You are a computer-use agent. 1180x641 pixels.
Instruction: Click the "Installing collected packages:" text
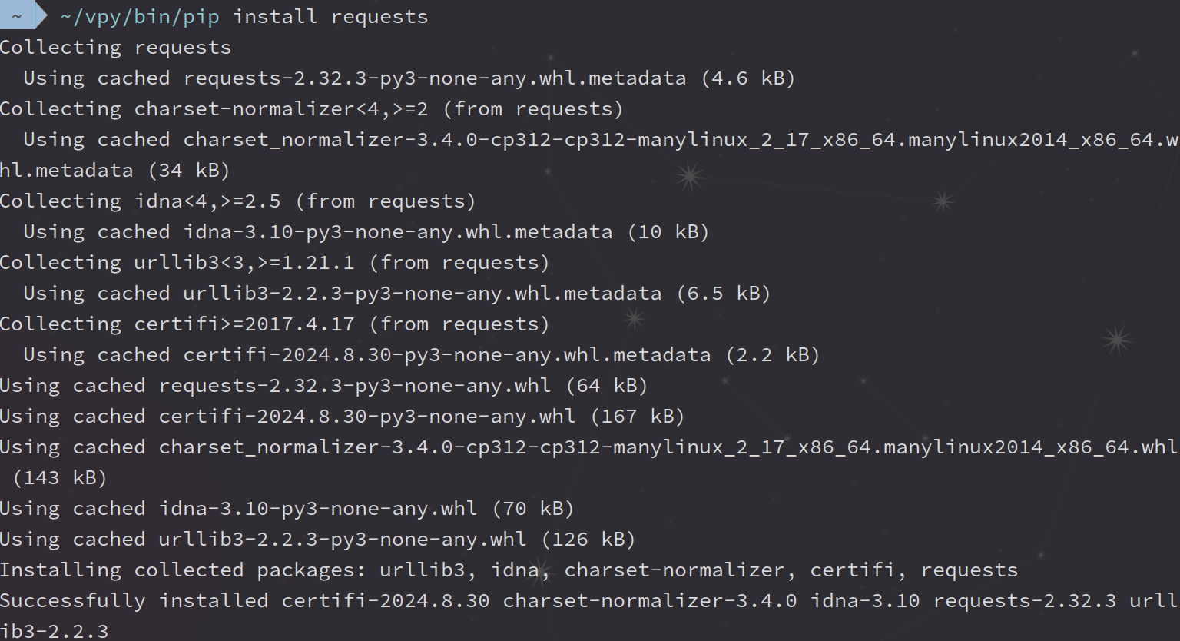183,570
